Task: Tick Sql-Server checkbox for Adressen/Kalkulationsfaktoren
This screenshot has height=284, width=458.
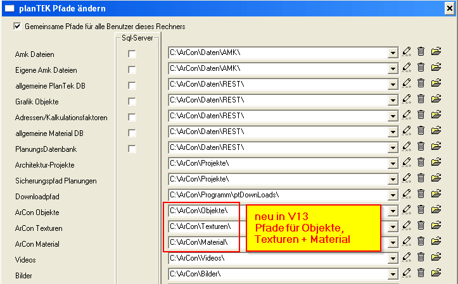Action: pos(132,118)
